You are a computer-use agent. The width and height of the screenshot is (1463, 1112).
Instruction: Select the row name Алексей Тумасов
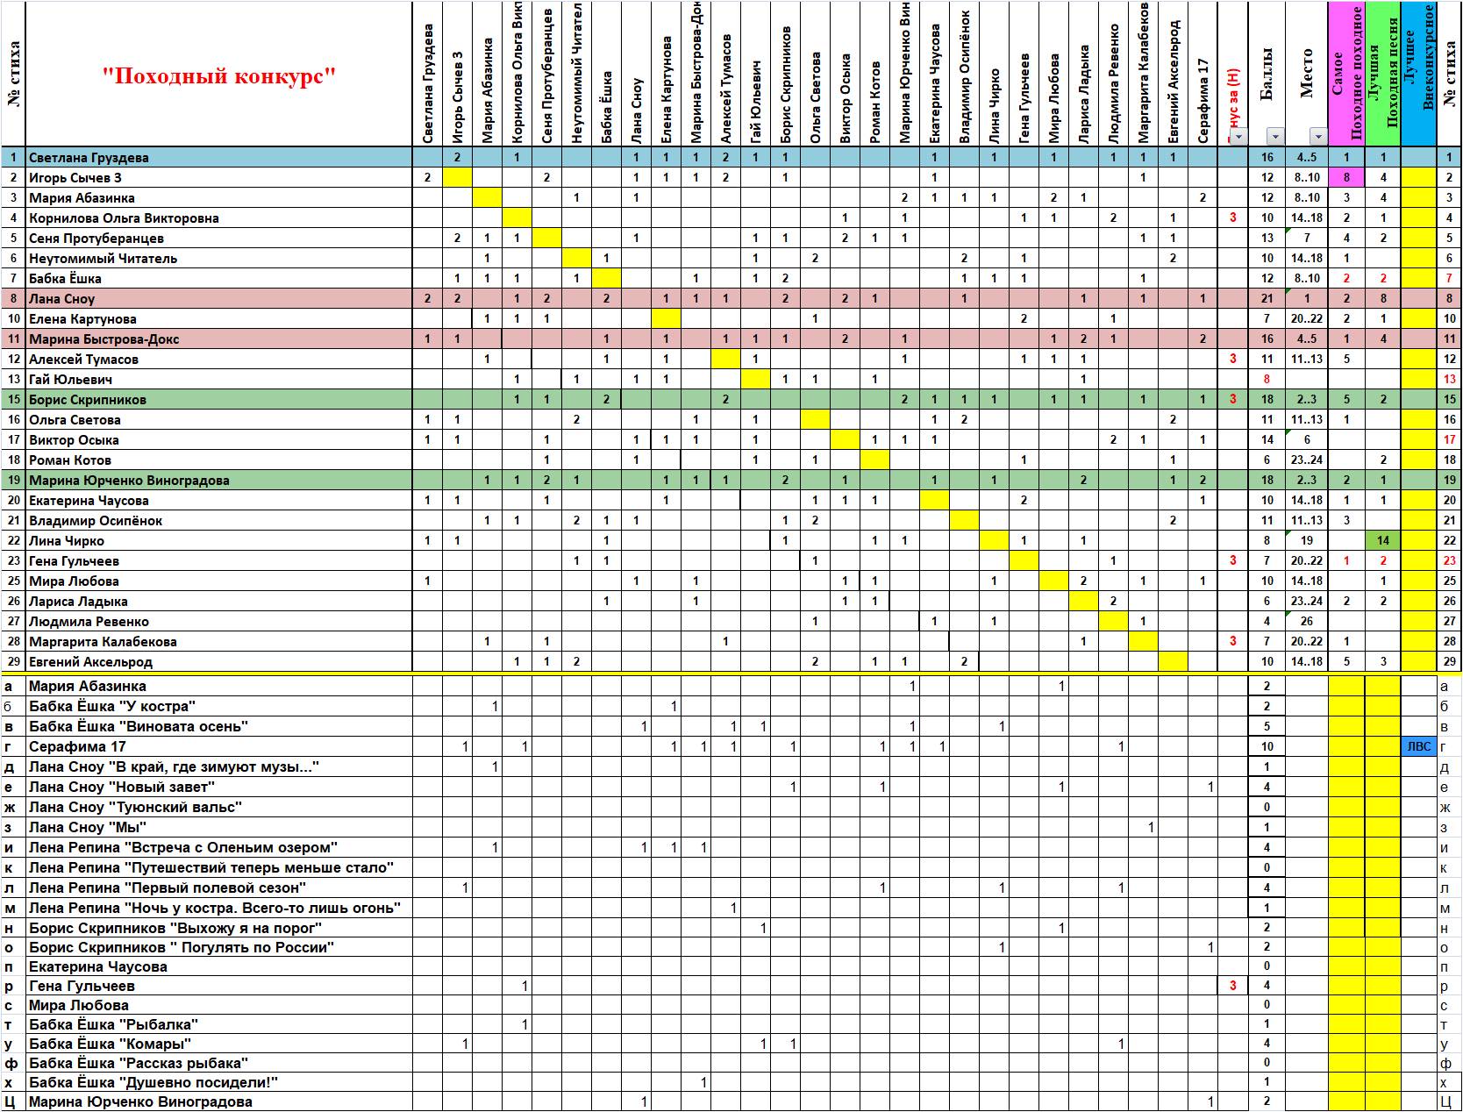tap(83, 360)
